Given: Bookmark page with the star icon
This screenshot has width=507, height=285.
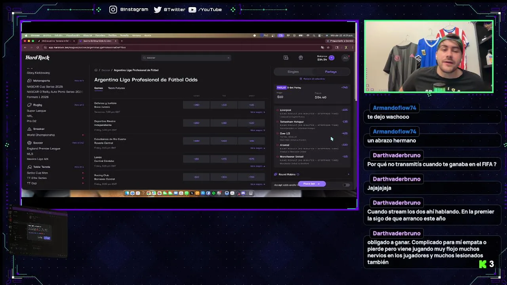Looking at the screenshot, I should pos(328,47).
